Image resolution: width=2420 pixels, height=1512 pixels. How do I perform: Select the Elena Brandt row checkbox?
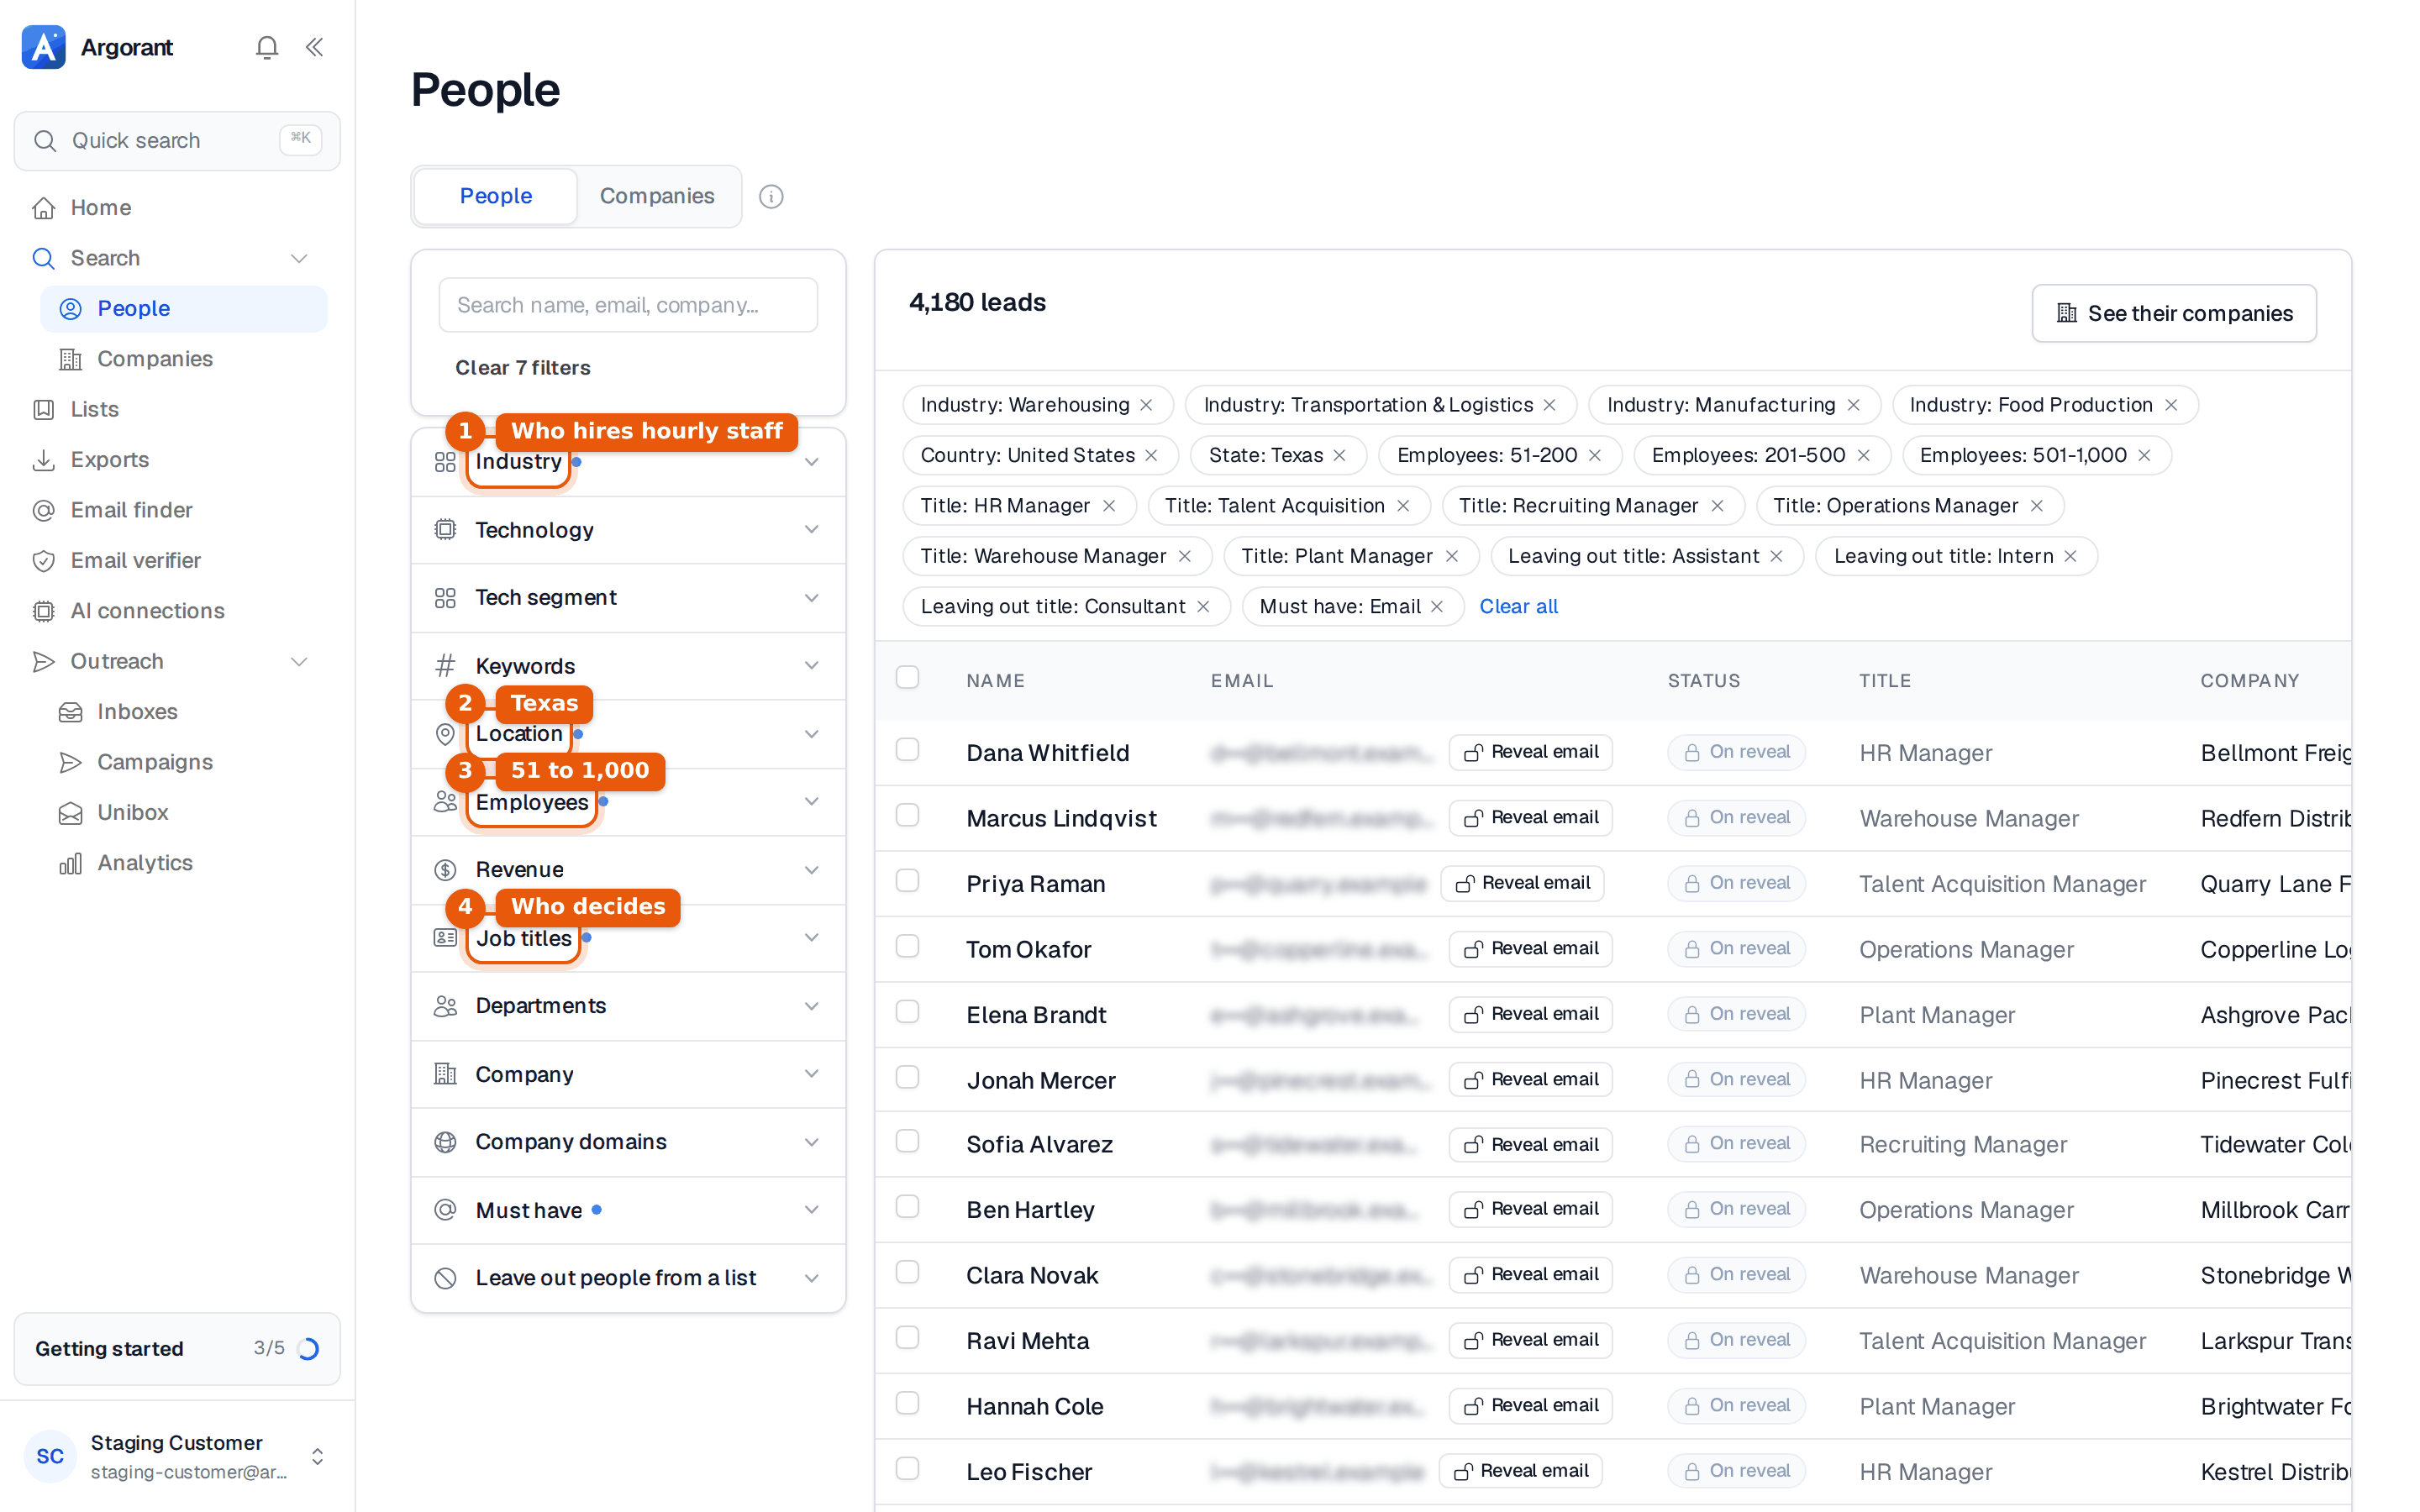(907, 1012)
